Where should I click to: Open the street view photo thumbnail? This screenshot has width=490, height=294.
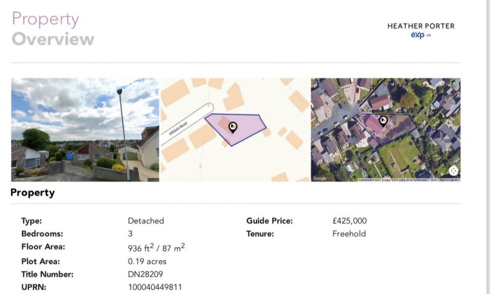[85, 130]
